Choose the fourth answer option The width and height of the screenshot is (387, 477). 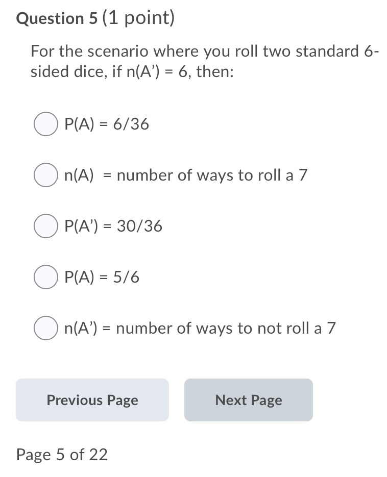click(45, 277)
